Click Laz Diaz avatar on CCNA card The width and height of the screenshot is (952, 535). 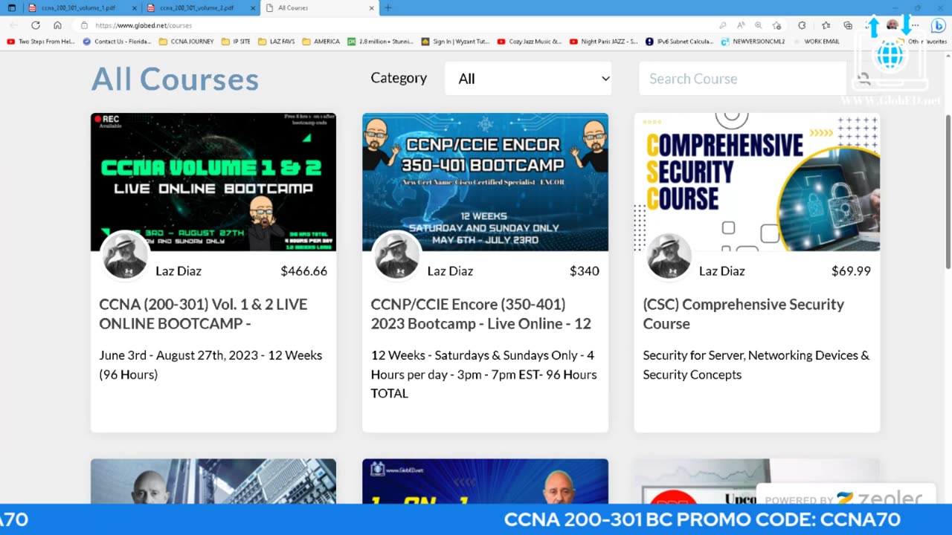125,256
